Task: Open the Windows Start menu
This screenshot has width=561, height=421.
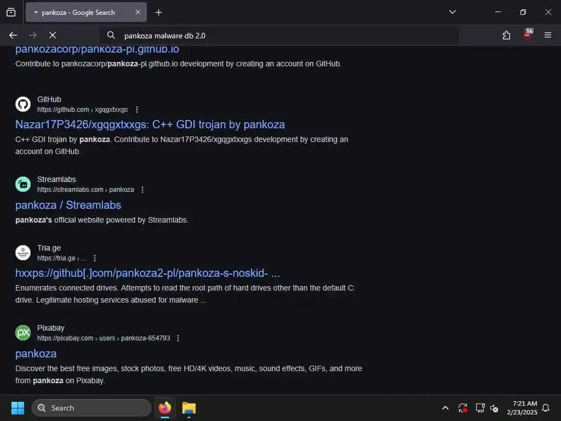Action: [x=18, y=408]
